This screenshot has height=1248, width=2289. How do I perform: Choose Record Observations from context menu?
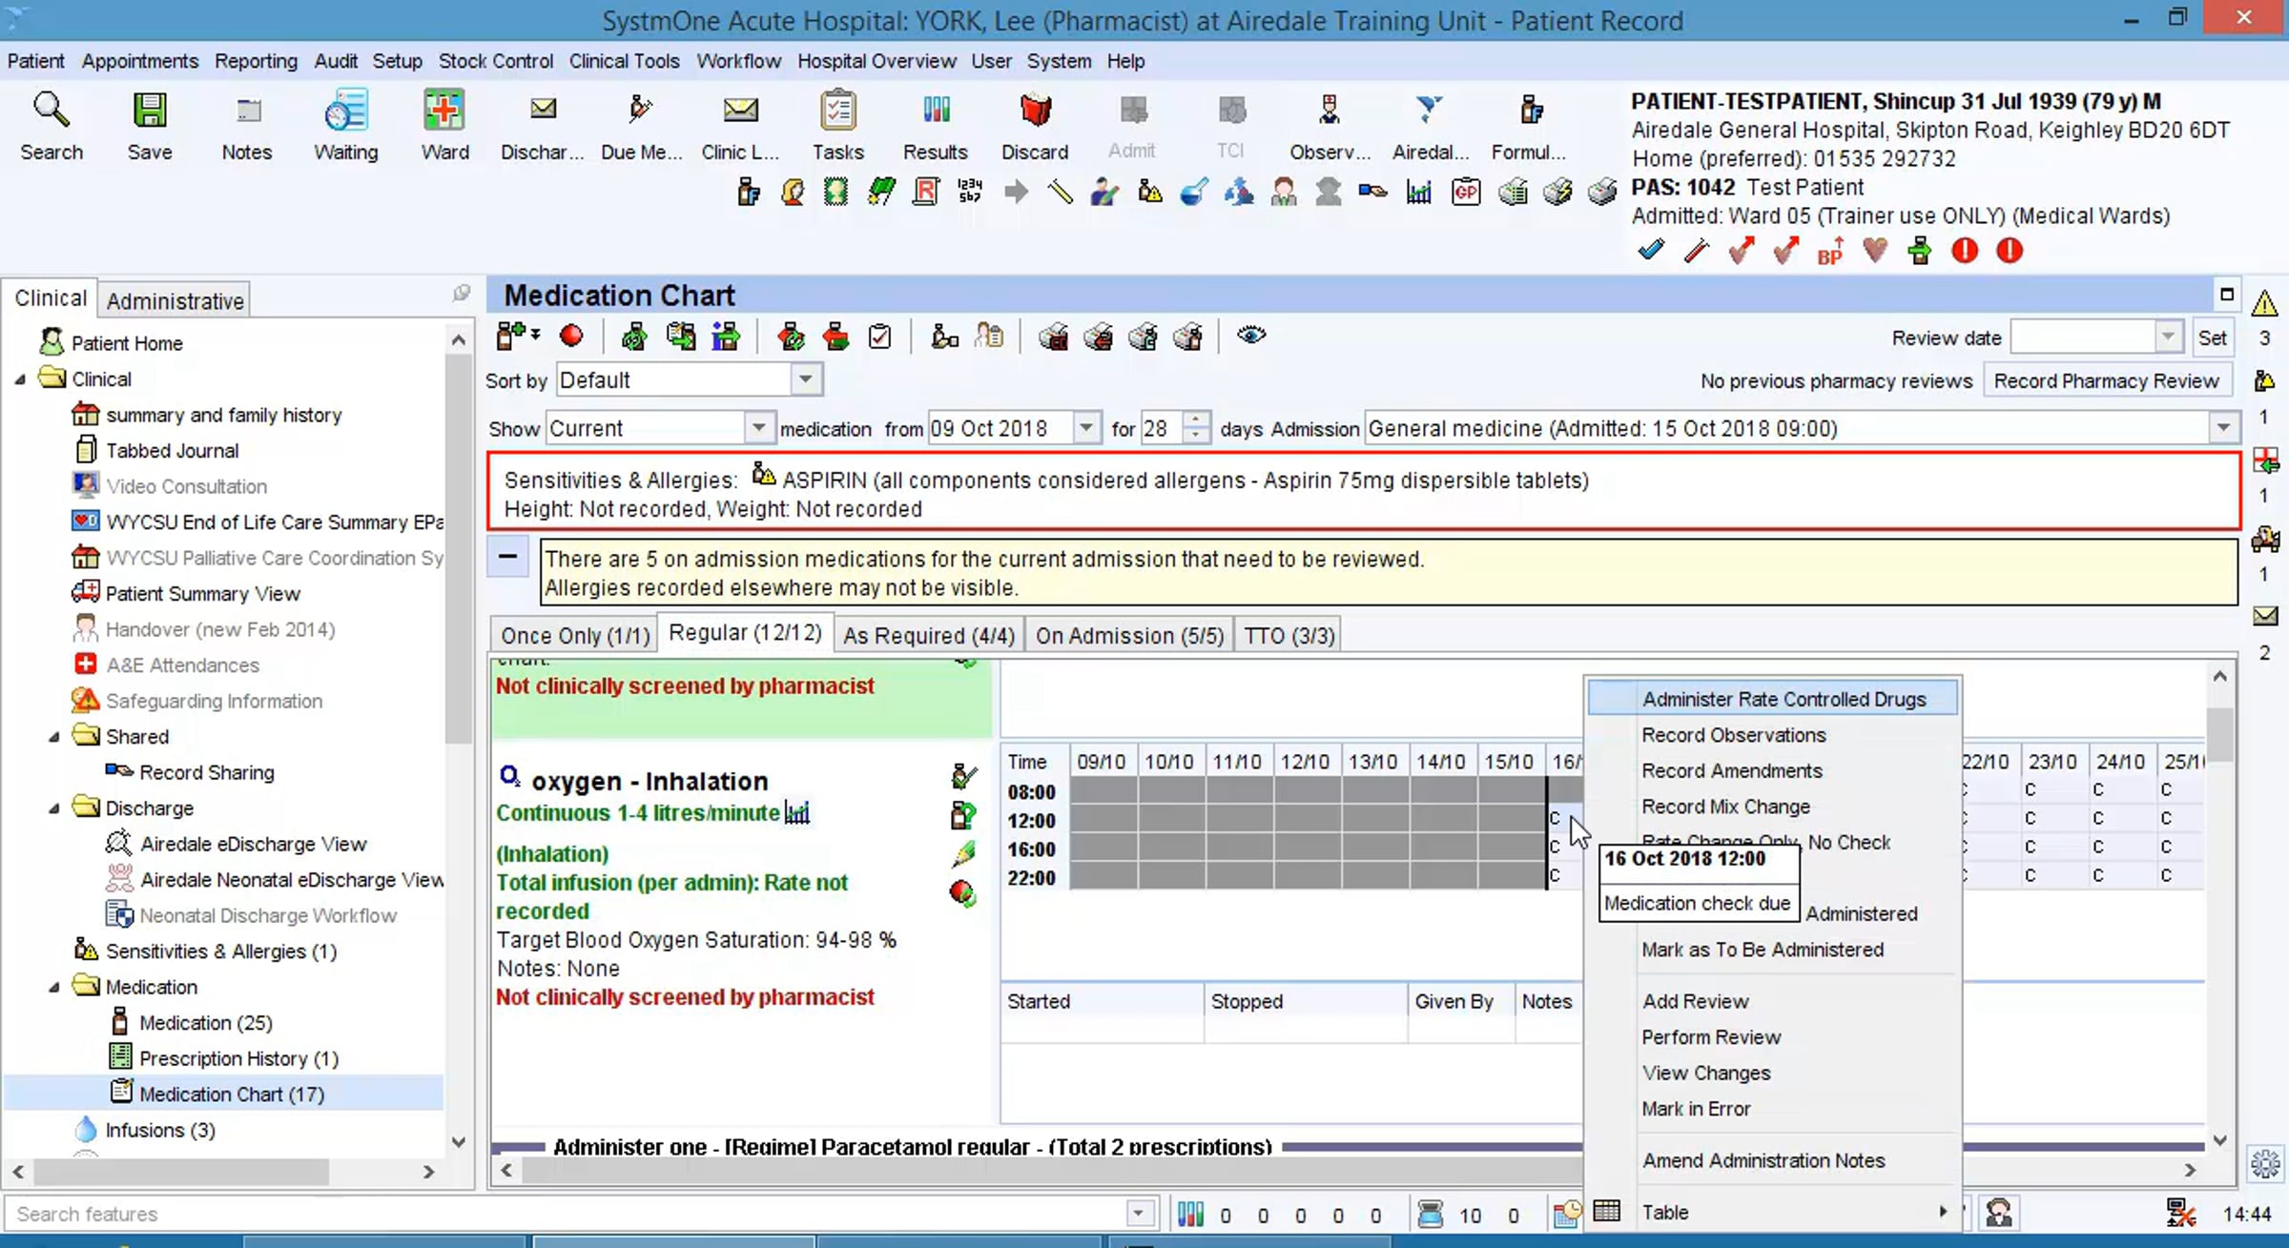[1773, 735]
